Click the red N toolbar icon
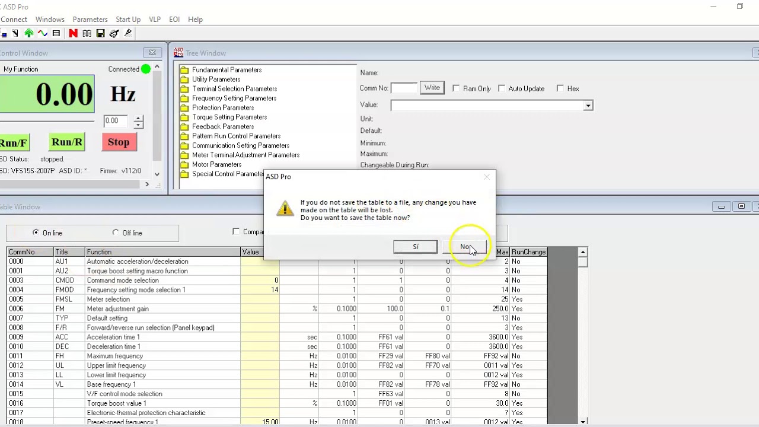Viewport: 759px width, 427px height. click(x=73, y=33)
